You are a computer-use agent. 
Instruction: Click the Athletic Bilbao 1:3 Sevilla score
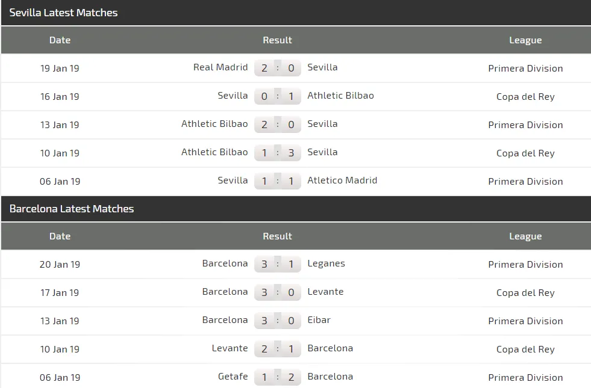click(x=277, y=153)
